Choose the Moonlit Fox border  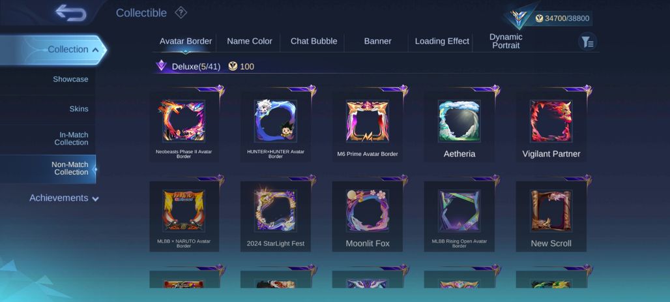pos(368,217)
